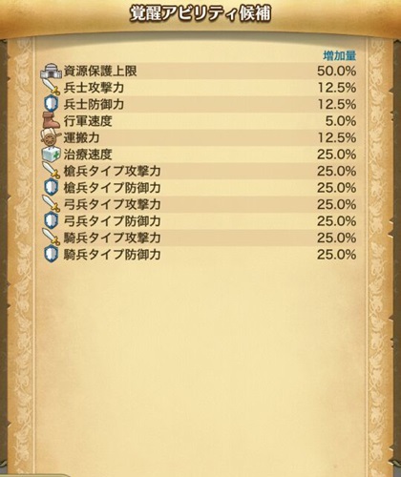Click the shield icon beside 騎兵タイプ防御力
401x477 pixels.
(x=52, y=254)
